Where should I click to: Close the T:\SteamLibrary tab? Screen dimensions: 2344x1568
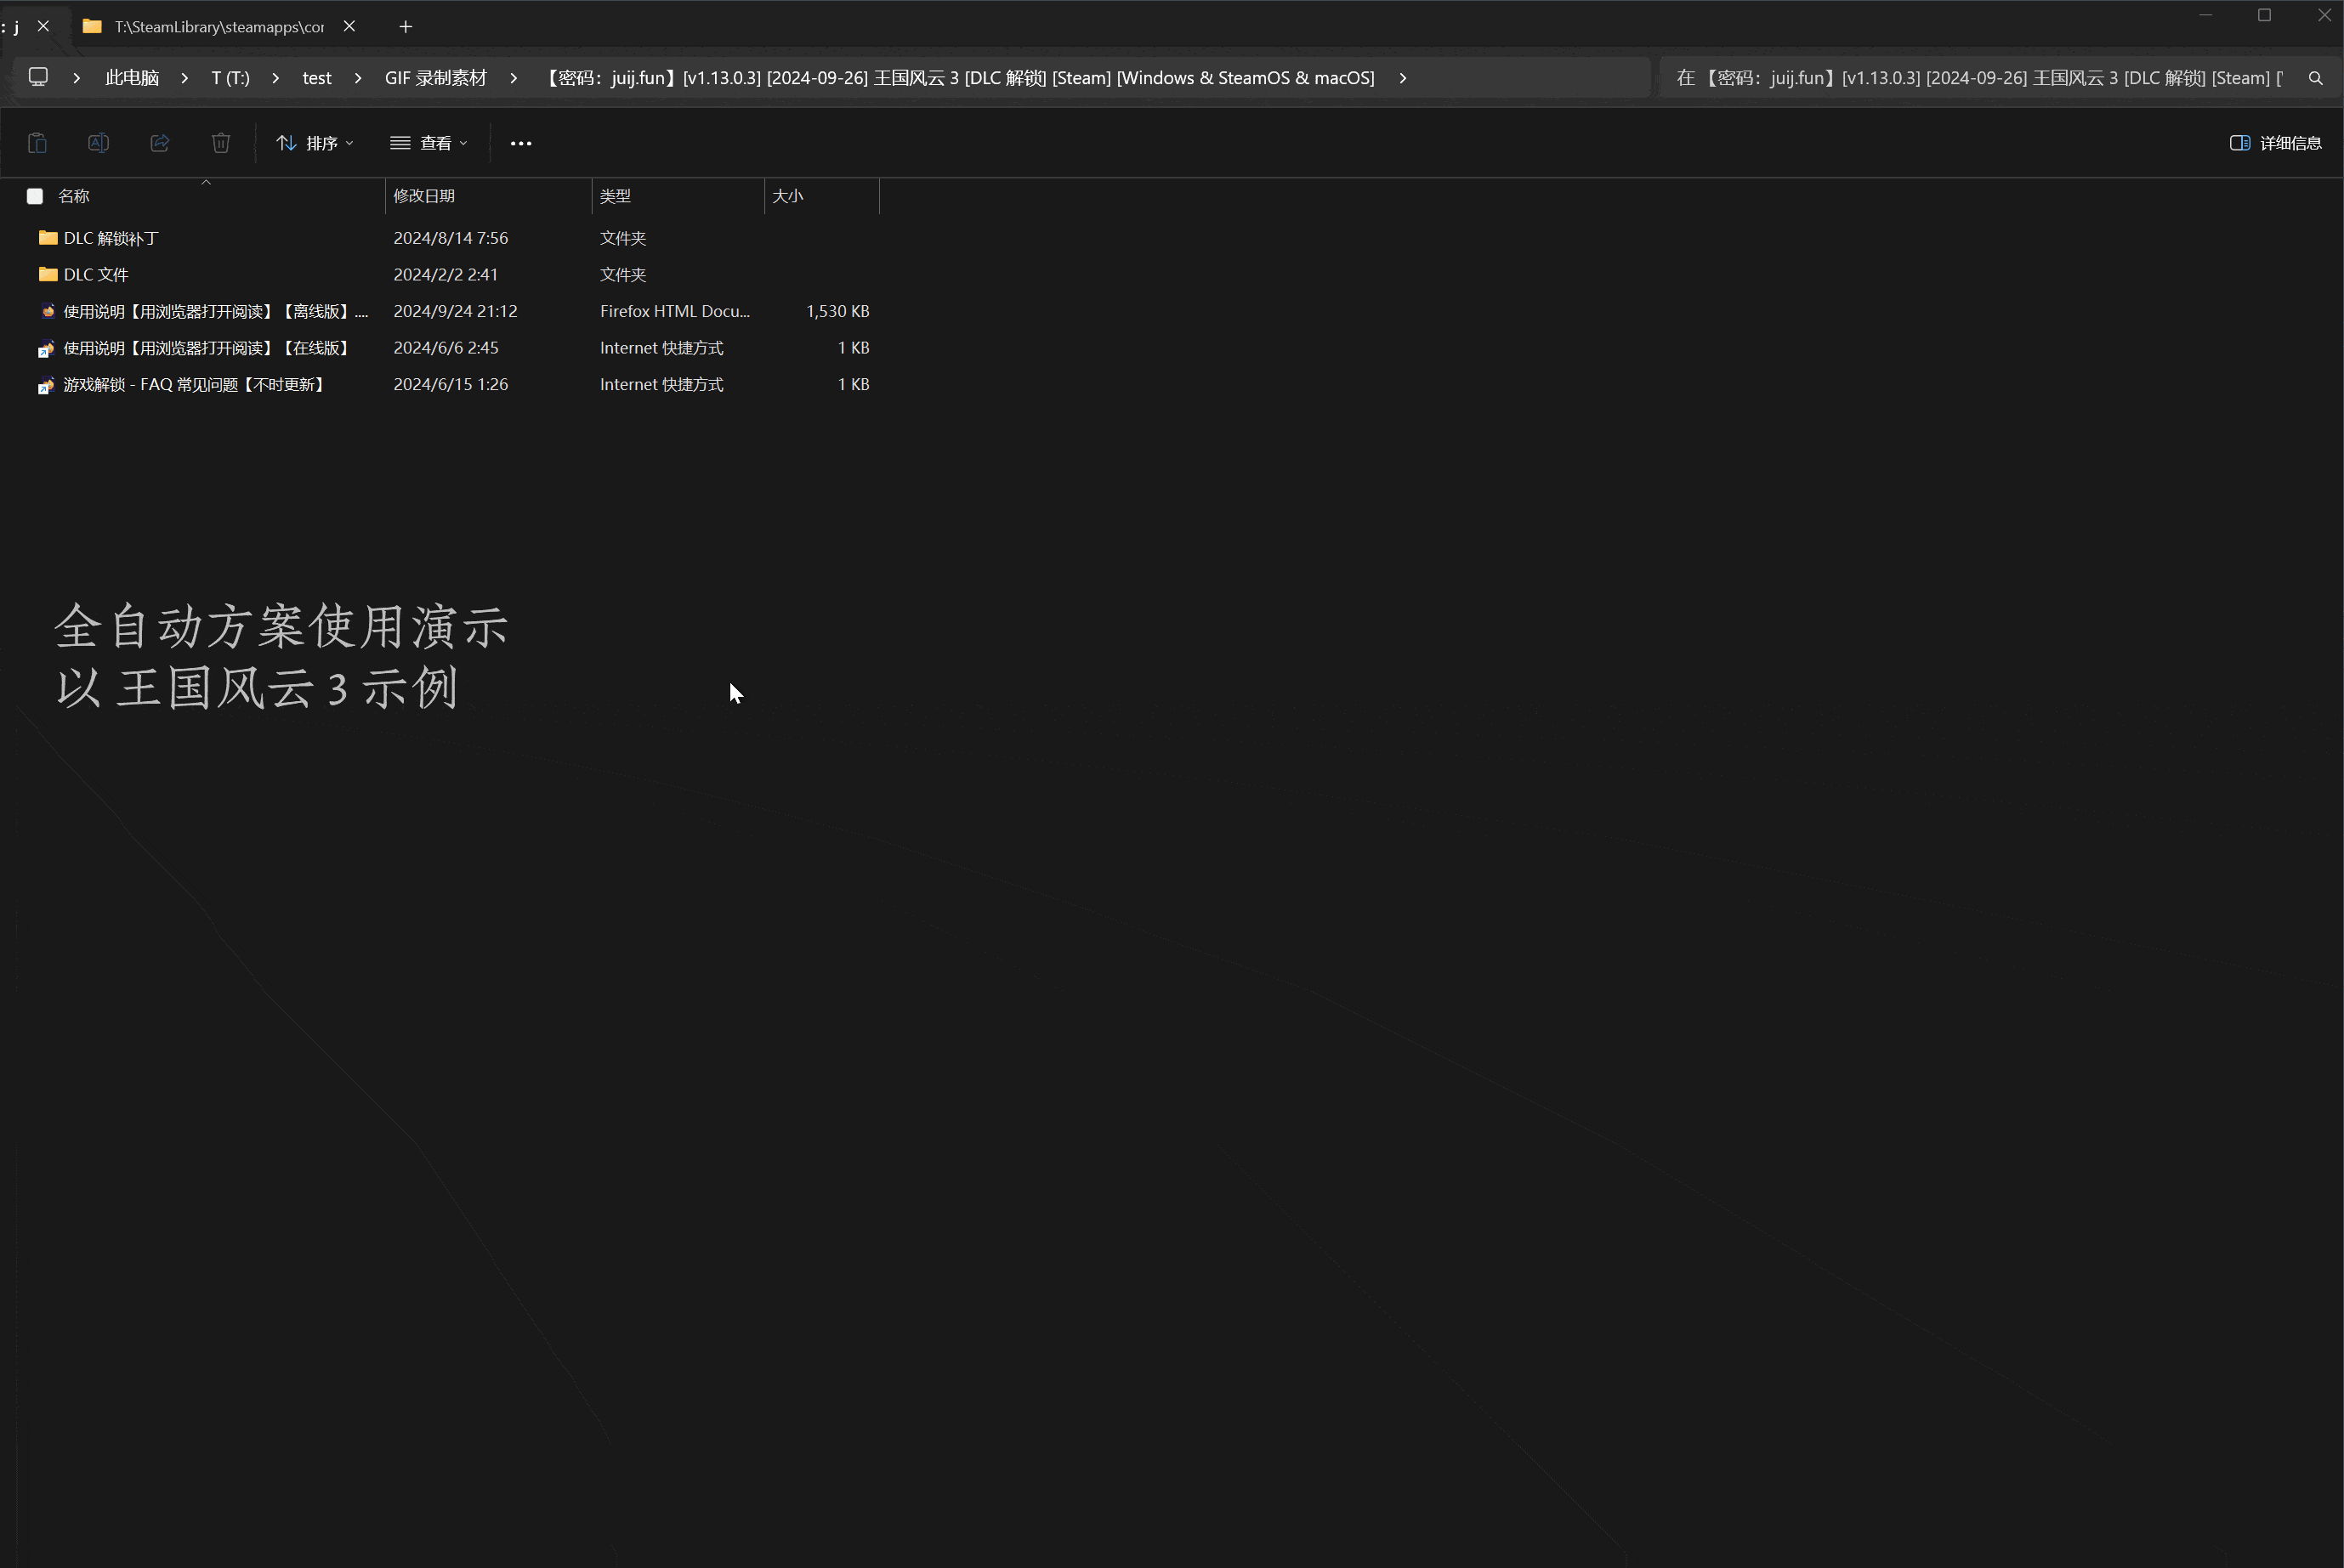pyautogui.click(x=349, y=27)
